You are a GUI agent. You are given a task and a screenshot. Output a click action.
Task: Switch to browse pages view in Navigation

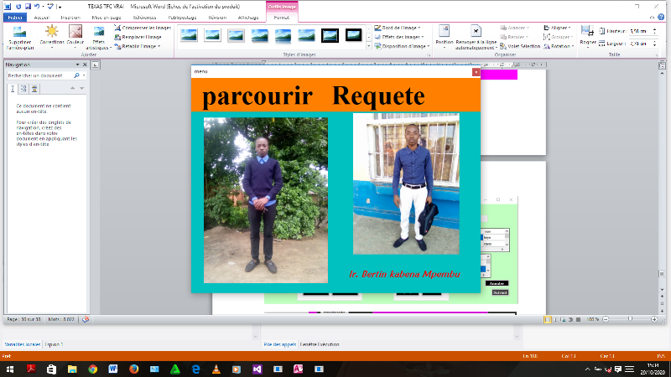(x=23, y=88)
